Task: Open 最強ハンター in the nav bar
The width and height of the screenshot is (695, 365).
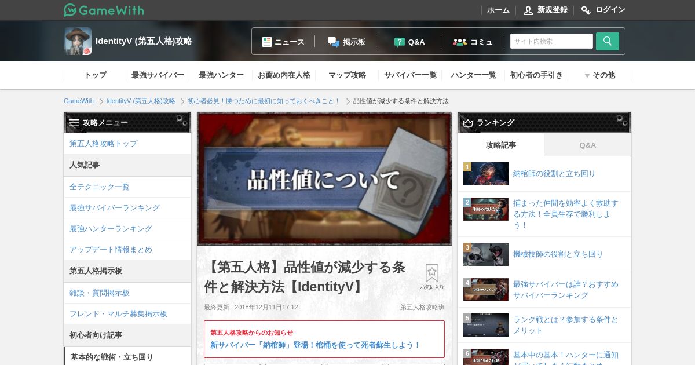Action: coord(221,75)
